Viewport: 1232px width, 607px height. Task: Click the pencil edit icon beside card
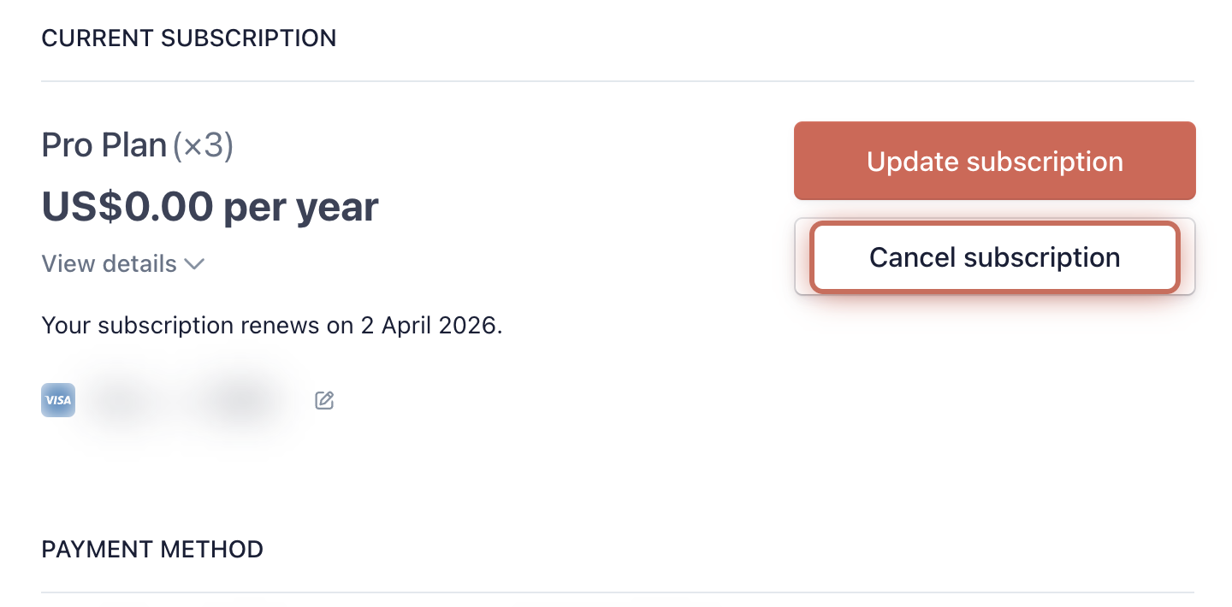click(x=324, y=399)
